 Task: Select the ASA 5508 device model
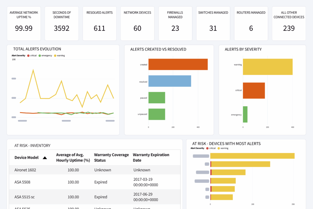[22, 182]
